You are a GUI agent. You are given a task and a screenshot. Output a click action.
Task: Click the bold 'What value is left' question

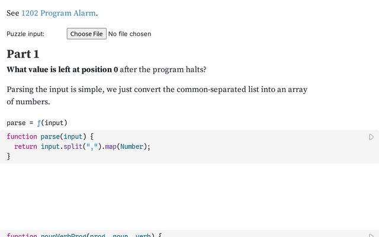click(62, 69)
